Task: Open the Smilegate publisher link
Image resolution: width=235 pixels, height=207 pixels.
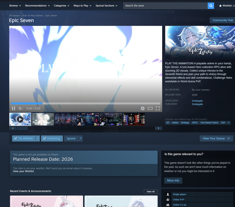Action: pyautogui.click(x=197, y=104)
